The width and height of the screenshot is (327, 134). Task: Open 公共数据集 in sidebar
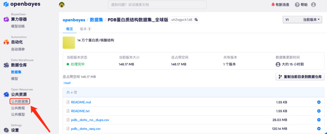19,102
